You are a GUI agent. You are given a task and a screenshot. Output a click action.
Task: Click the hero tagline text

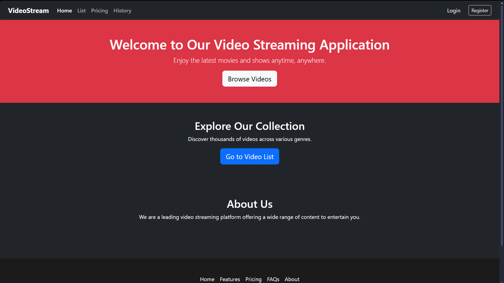(x=249, y=60)
